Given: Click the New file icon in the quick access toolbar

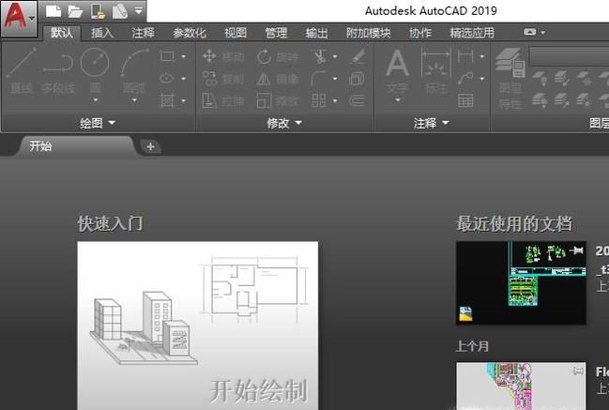Looking at the screenshot, I should point(53,11).
